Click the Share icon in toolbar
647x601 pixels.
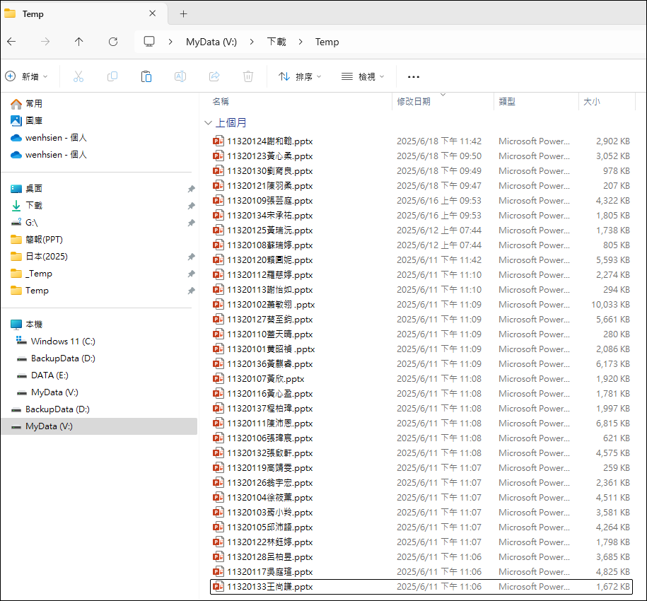214,76
